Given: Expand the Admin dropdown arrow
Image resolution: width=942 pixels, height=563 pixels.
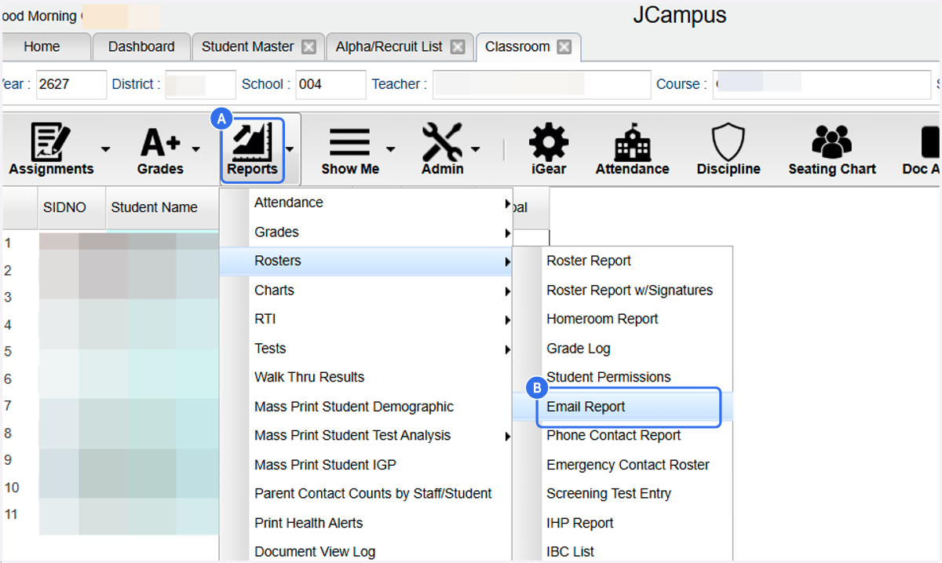Looking at the screenshot, I should pyautogui.click(x=475, y=148).
